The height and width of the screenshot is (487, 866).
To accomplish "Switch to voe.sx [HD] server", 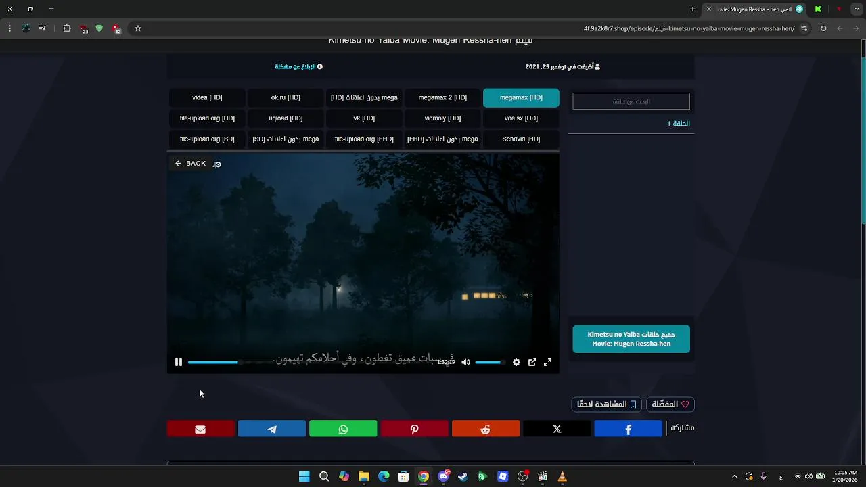I will pos(521,118).
